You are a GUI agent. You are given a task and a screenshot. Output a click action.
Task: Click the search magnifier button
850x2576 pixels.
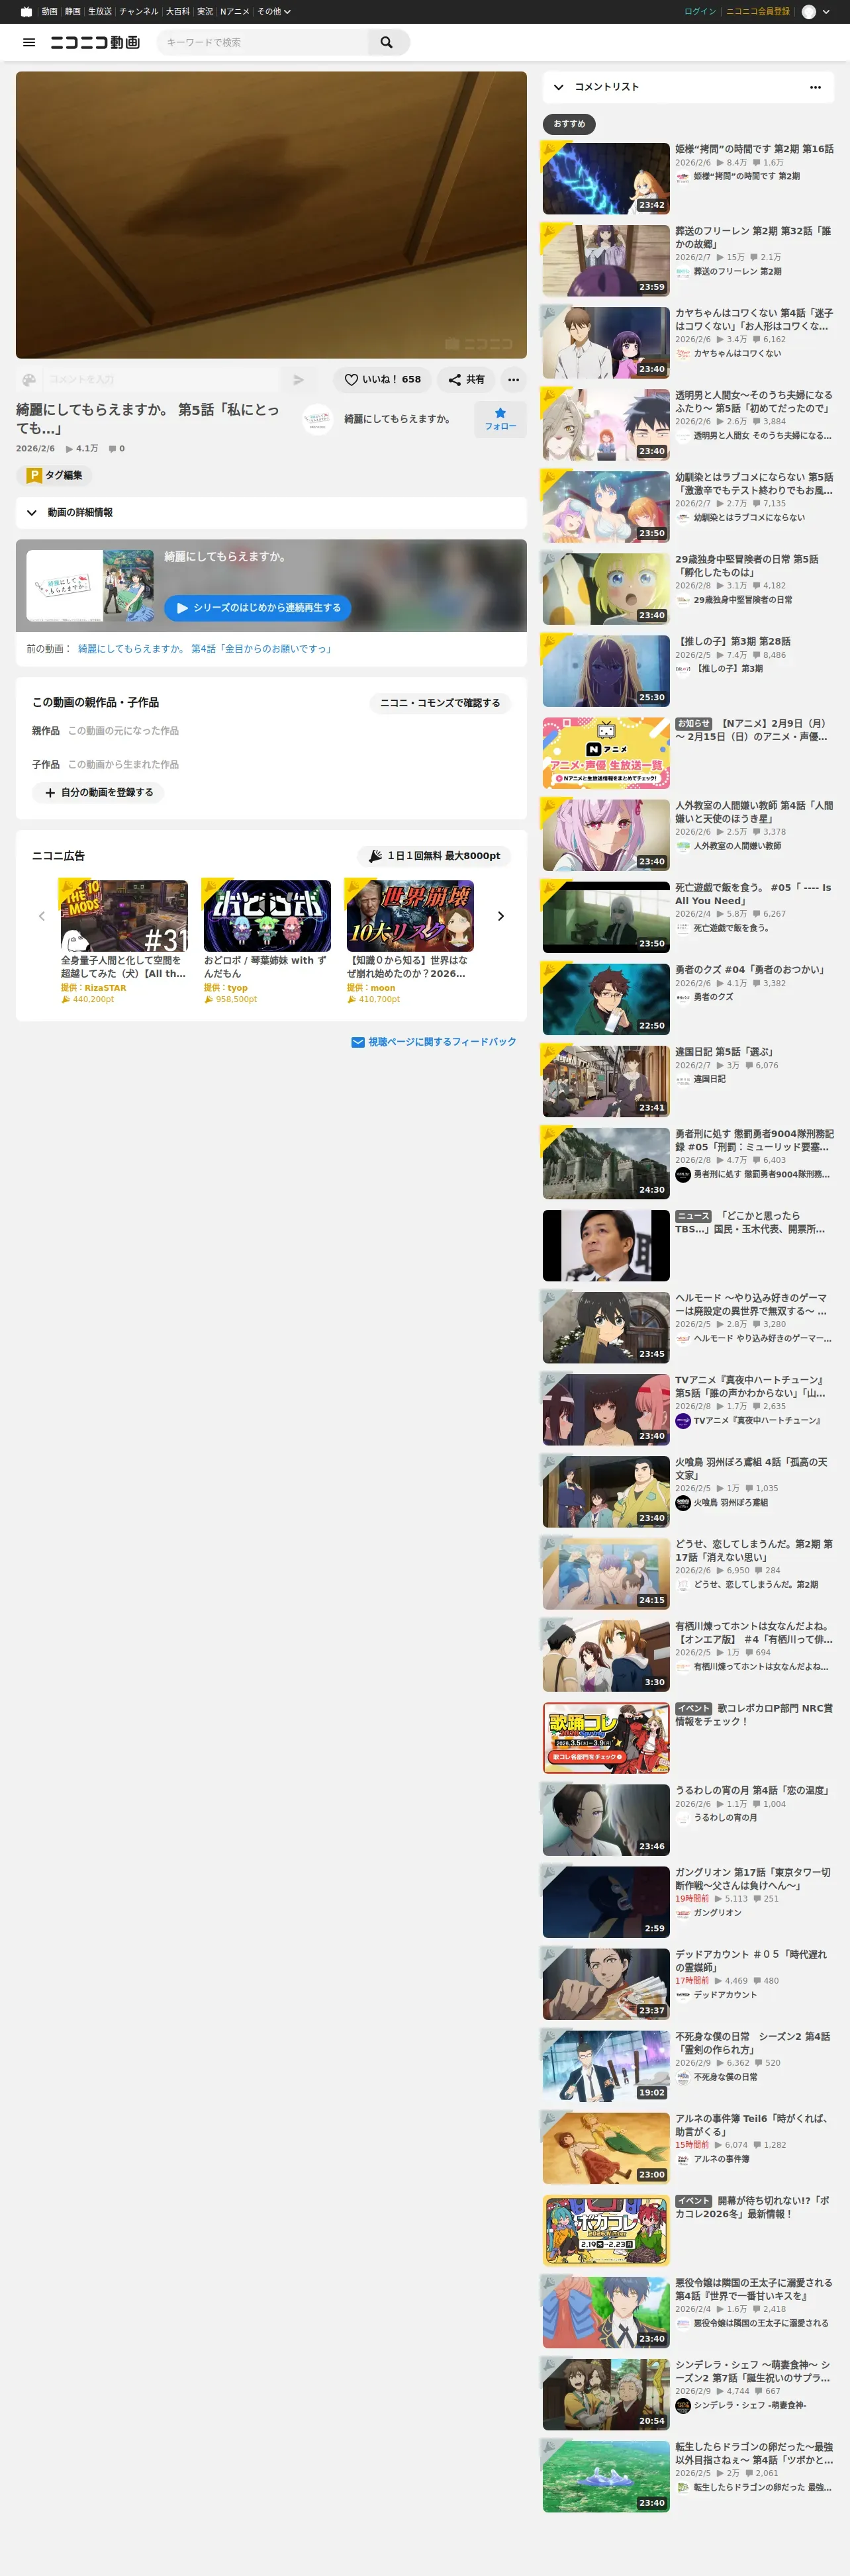387,42
